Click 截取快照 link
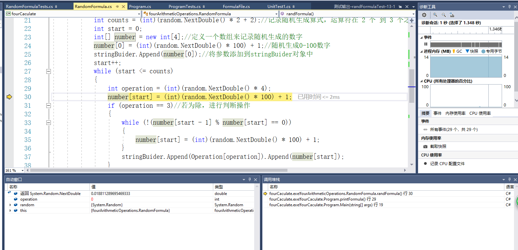 [438, 146]
